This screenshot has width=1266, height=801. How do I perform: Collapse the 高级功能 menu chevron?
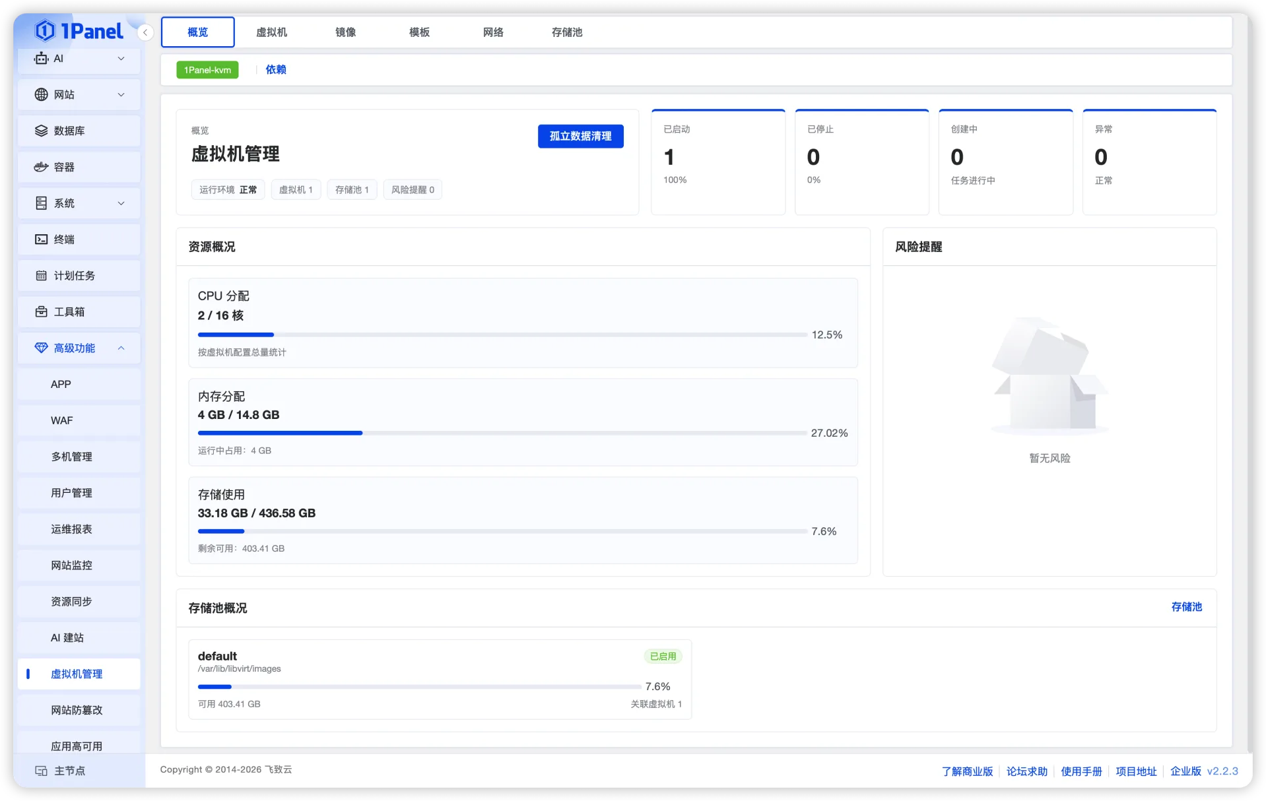[121, 348]
